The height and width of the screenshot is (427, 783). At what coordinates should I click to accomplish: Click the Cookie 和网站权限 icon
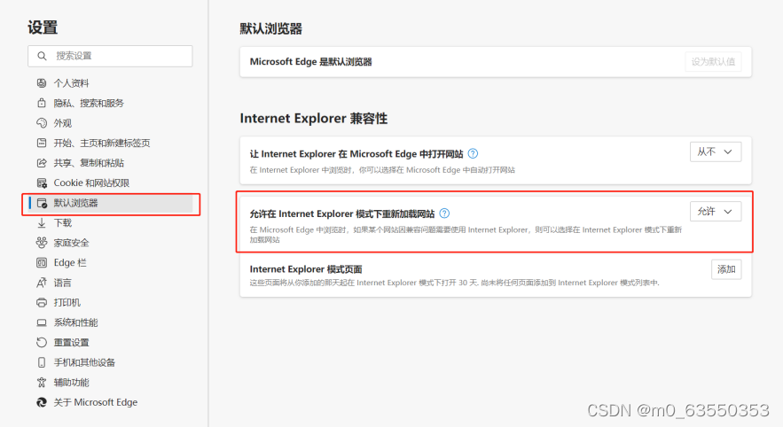tap(42, 182)
